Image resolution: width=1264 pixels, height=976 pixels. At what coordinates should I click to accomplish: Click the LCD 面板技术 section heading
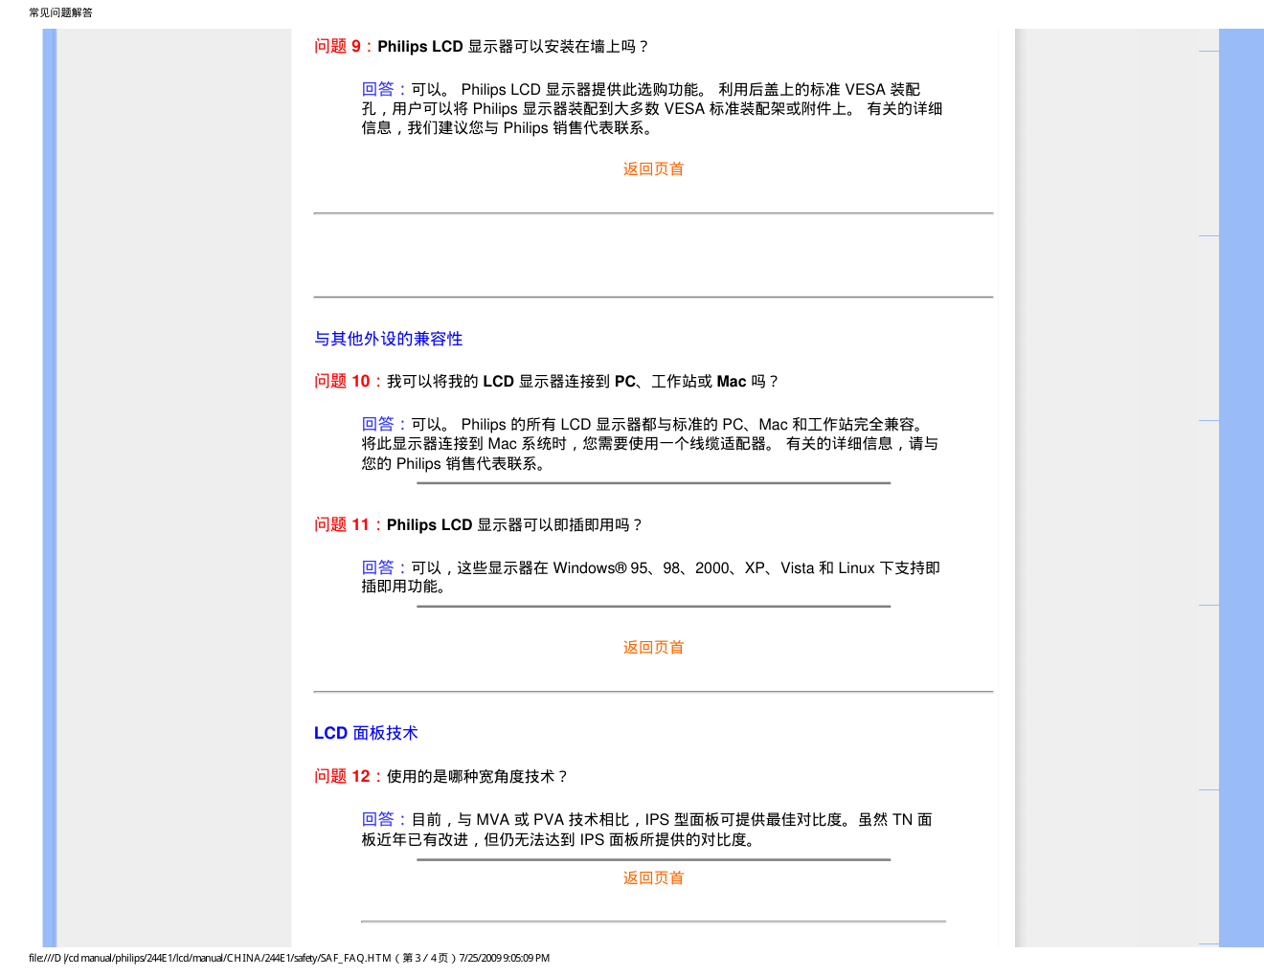pyautogui.click(x=366, y=733)
